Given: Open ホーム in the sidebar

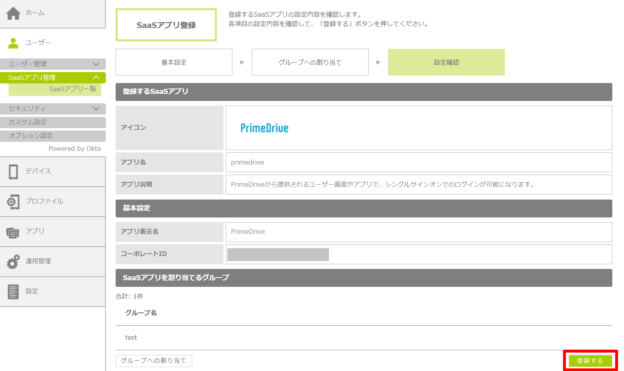Looking at the screenshot, I should [x=53, y=14].
